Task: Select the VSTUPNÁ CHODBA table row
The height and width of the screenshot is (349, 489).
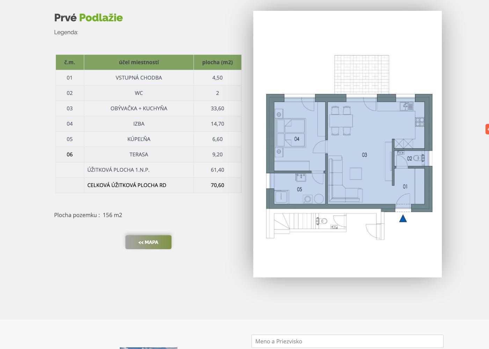Action: [148, 77]
